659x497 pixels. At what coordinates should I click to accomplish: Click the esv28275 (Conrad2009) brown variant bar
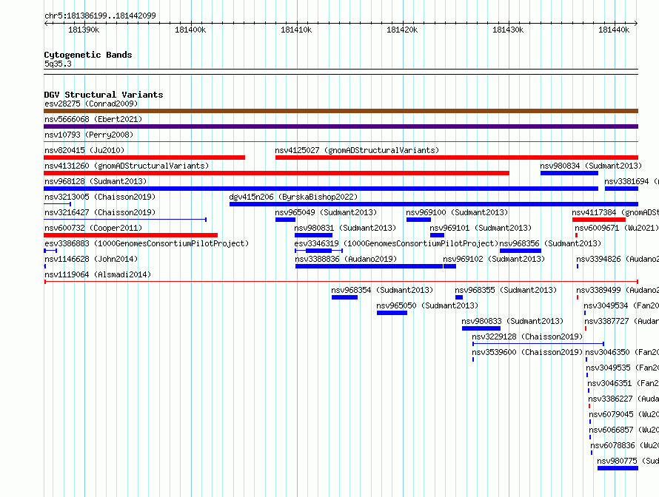[x=341, y=111]
